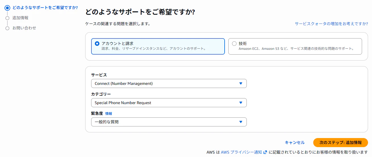
Task: Click the external link icon beside プライバシー通知
Action: [x=265, y=152]
